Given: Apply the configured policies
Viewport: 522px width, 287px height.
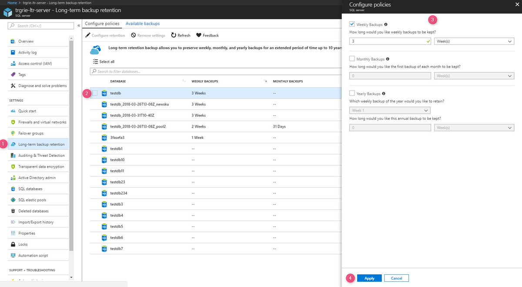Looking at the screenshot, I should pos(369,278).
